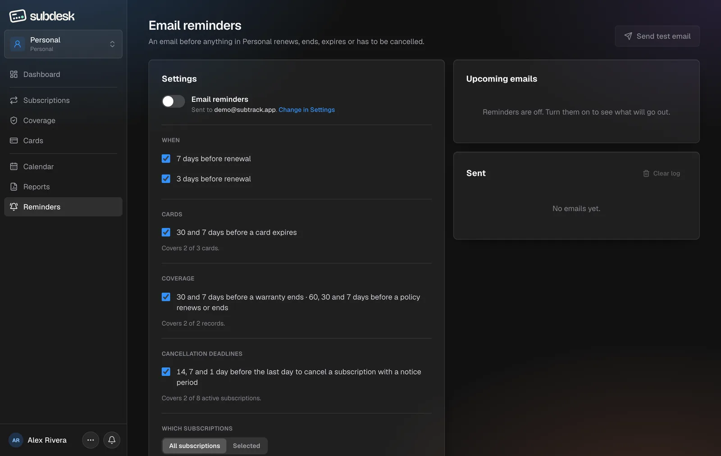Click the Covers 2 of 2 records text
Viewport: 721px width, 456px height.
point(193,324)
